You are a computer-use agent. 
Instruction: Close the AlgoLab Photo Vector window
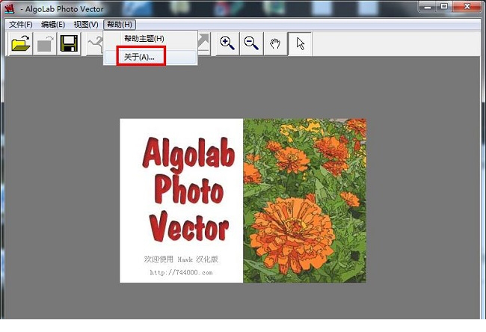pyautogui.click(x=467, y=7)
